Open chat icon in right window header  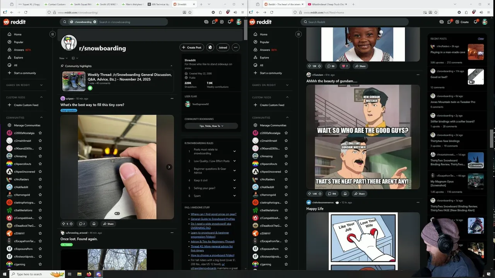(x=449, y=22)
